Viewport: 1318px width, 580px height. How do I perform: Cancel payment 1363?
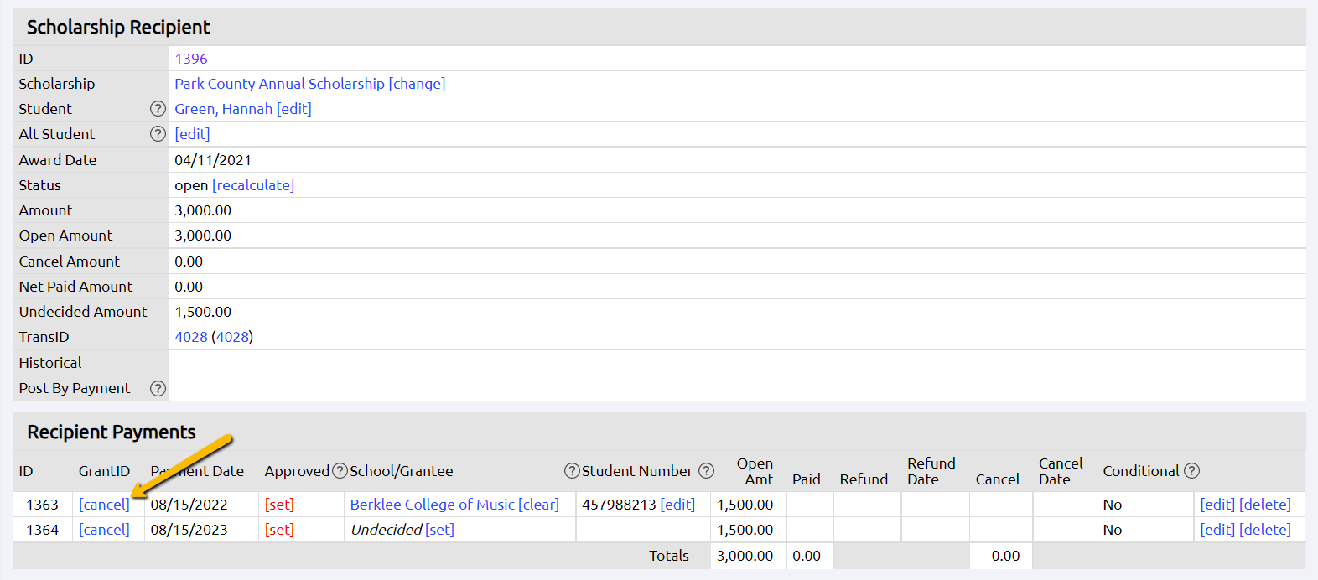104,505
